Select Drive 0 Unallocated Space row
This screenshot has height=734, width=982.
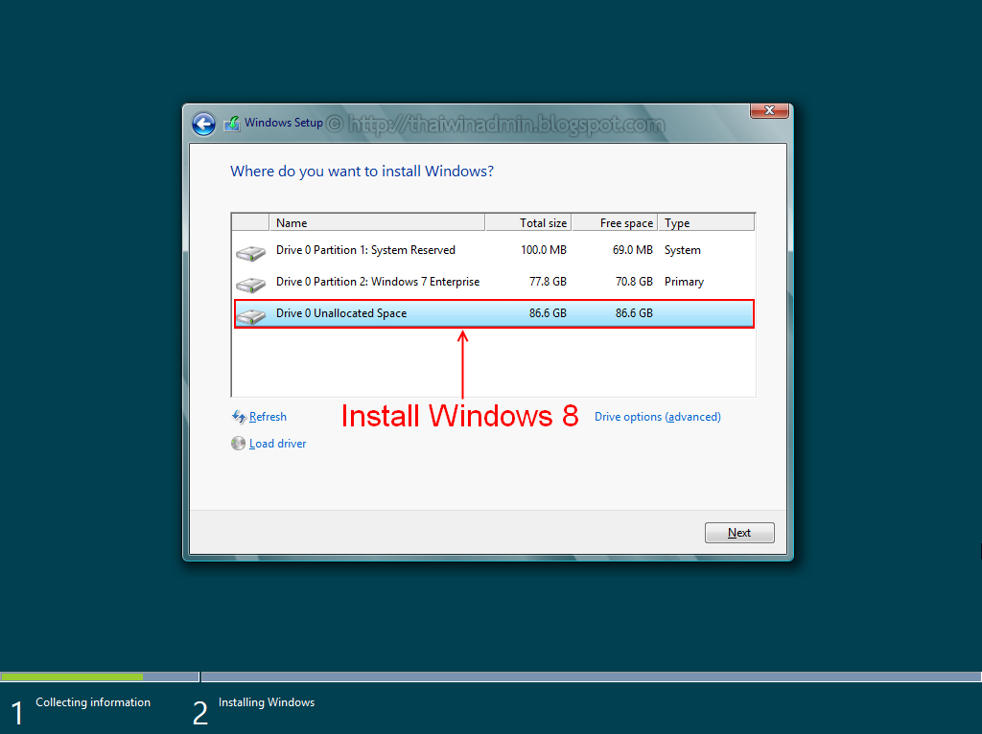point(494,313)
